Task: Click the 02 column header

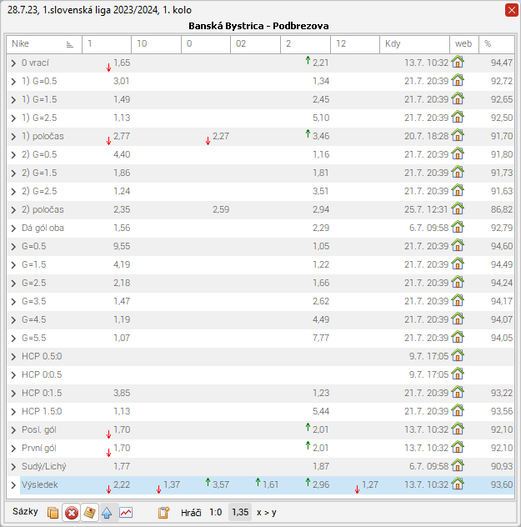Action: tap(255, 44)
